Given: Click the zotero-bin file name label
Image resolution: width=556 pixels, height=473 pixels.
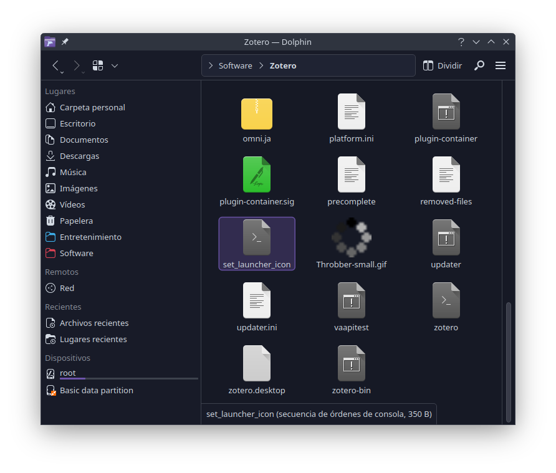Looking at the screenshot, I should 352,390.
